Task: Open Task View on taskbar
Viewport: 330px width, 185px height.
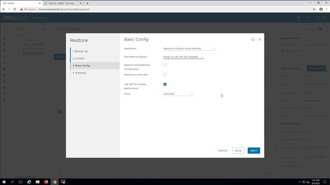Action: click(21, 182)
